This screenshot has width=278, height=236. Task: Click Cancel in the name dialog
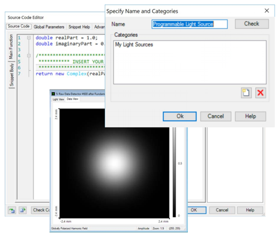point(216,116)
